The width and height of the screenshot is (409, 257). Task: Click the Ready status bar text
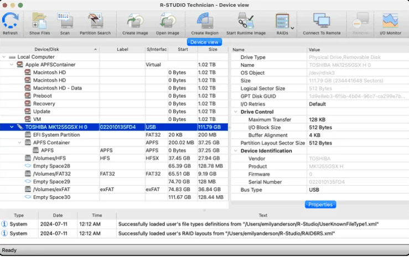tap(9, 250)
